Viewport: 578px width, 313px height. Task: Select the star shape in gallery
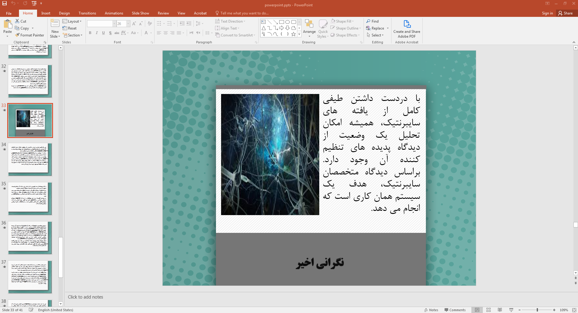(293, 34)
